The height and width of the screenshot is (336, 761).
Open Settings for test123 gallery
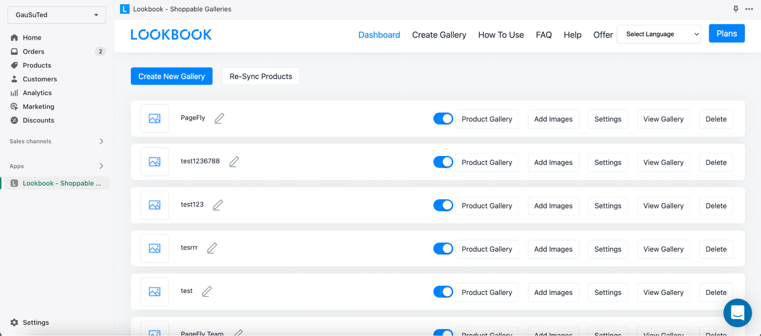pyautogui.click(x=608, y=206)
